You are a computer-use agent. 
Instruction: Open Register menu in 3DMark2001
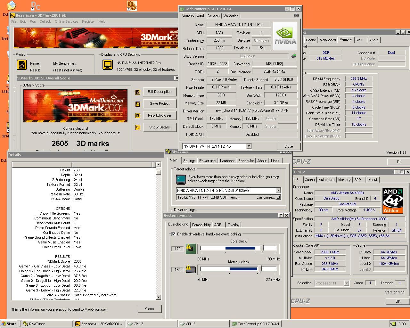88,21
